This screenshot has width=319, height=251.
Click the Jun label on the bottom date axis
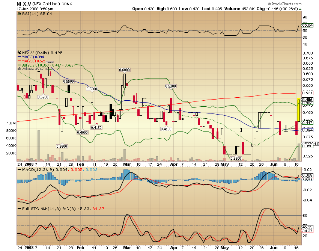coord(274,248)
